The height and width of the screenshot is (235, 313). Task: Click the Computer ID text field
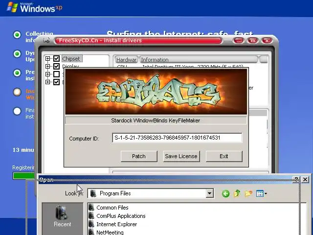[177, 138]
